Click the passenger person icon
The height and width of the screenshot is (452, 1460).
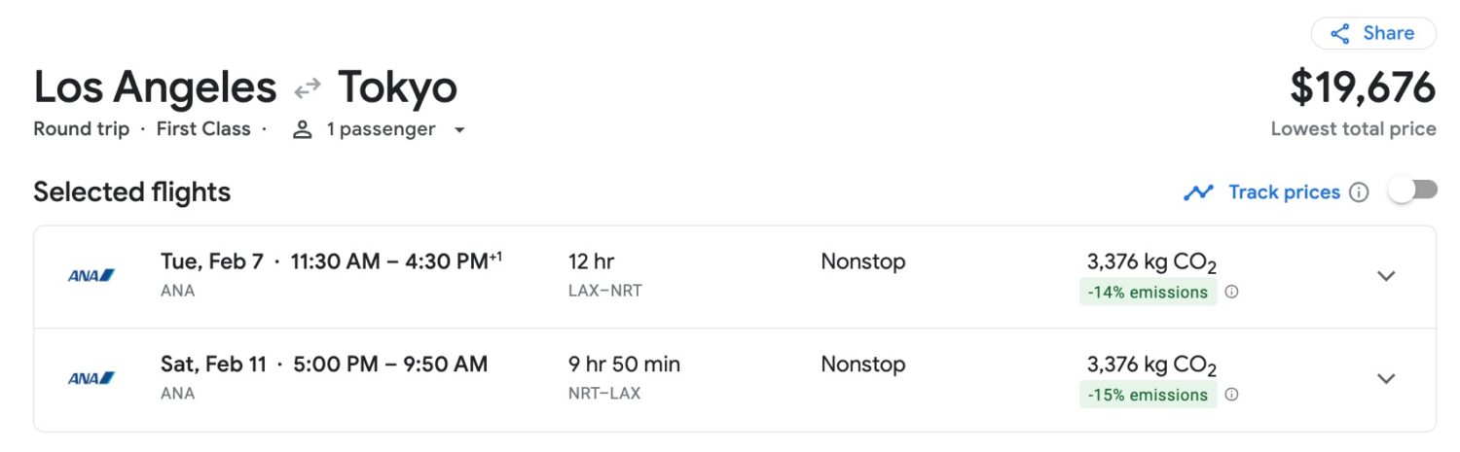(x=303, y=129)
